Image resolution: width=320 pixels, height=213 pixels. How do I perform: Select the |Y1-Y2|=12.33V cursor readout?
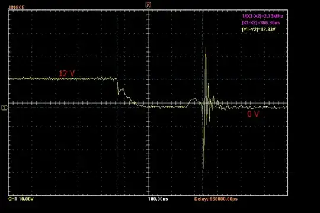click(258, 30)
